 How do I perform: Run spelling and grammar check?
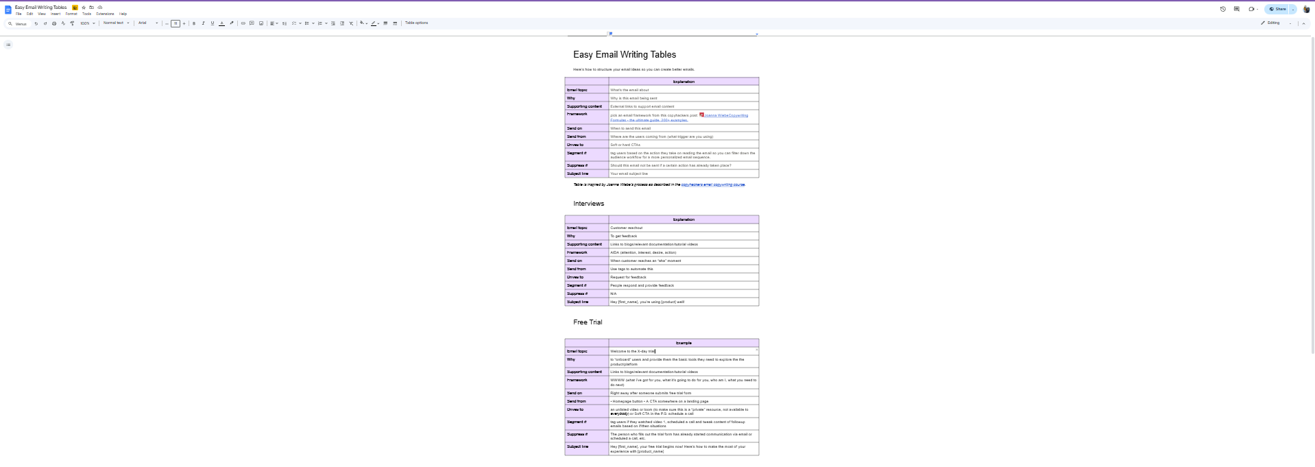63,23
